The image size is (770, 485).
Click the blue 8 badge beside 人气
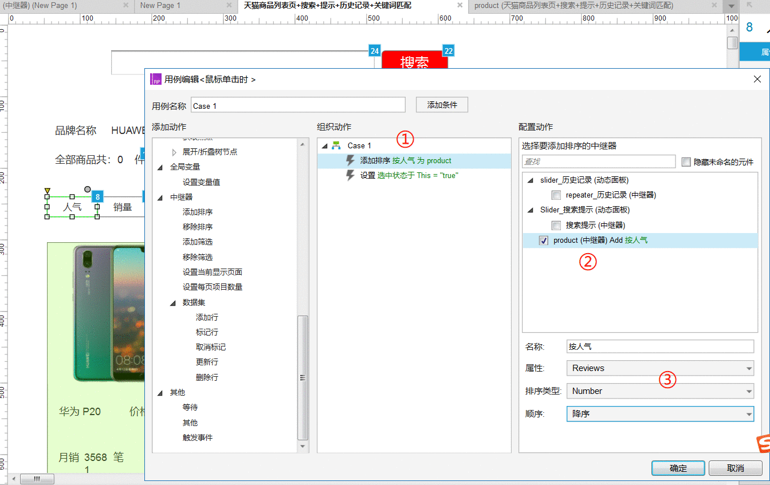point(98,197)
